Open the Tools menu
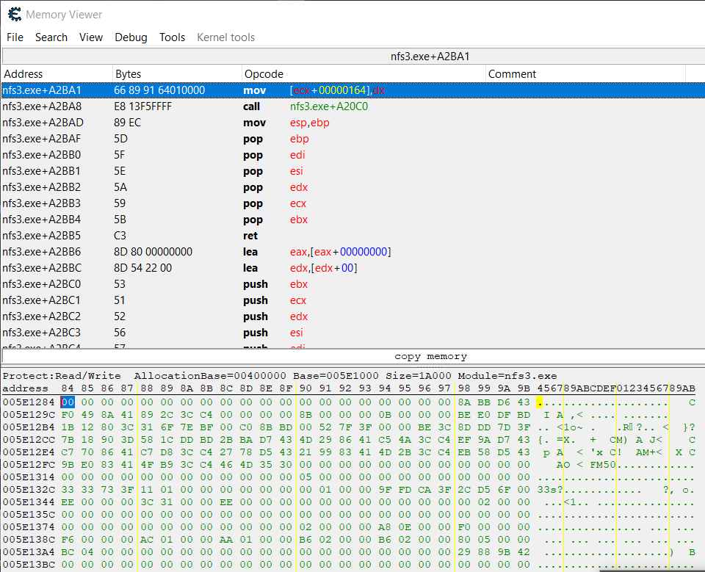The image size is (705, 572). click(x=173, y=37)
